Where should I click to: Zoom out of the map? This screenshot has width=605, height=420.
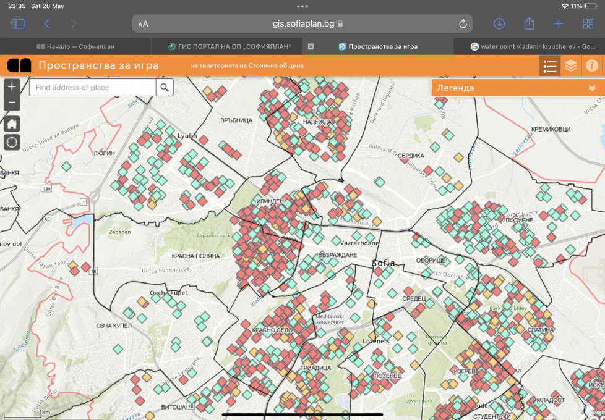[x=12, y=103]
